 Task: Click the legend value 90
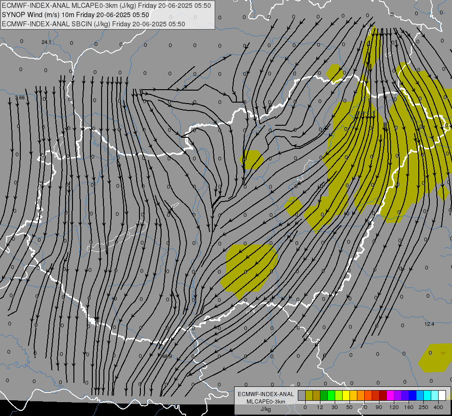point(379,407)
